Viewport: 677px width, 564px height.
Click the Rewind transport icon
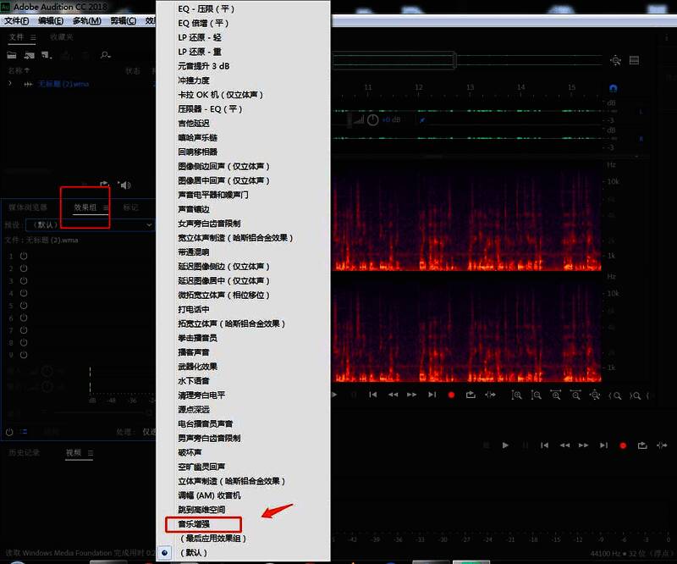tap(393, 395)
